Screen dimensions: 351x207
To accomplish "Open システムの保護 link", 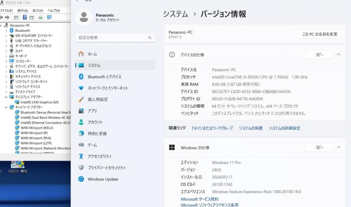I will pyautogui.click(x=251, y=128).
